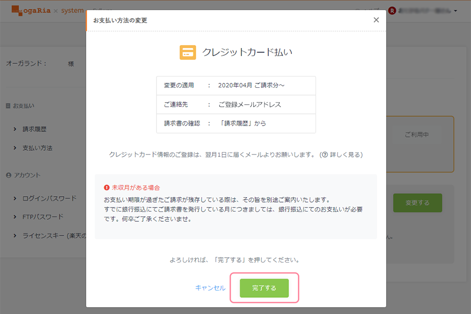471x314 pixels.
Task: Click the chevron beside ライセンスキー
Action: 15,235
